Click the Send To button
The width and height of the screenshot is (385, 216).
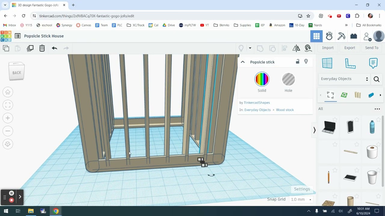pyautogui.click(x=372, y=48)
